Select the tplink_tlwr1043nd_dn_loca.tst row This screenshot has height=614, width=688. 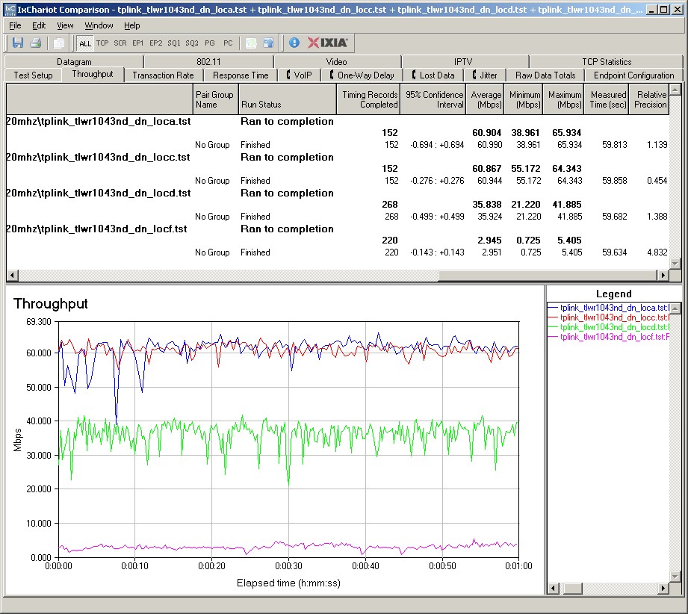(338, 122)
